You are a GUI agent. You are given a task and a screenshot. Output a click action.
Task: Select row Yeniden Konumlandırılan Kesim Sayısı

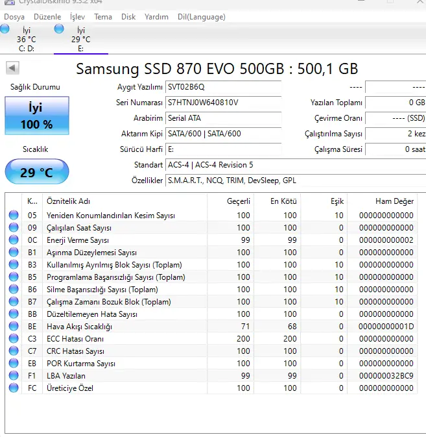click(211, 215)
